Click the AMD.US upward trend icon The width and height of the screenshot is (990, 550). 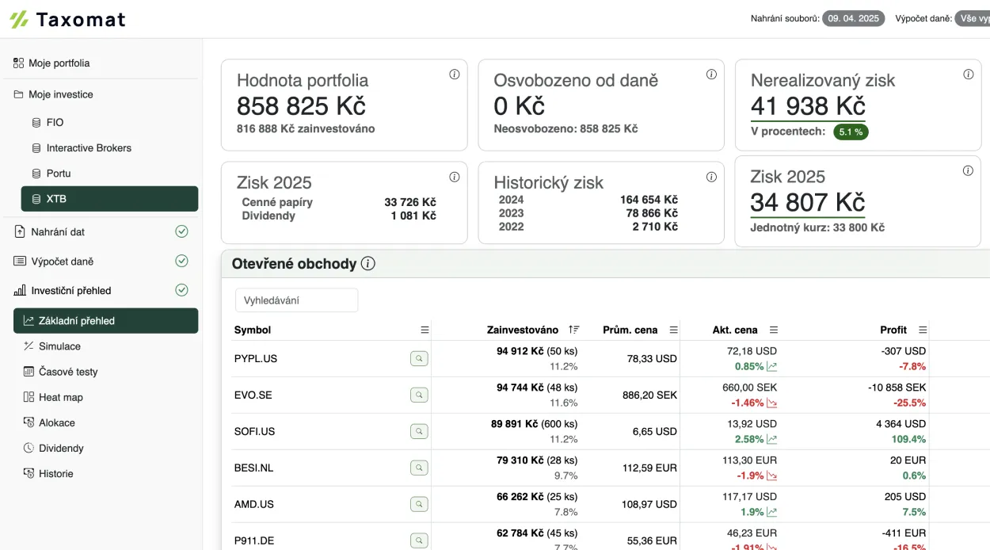[x=772, y=513]
